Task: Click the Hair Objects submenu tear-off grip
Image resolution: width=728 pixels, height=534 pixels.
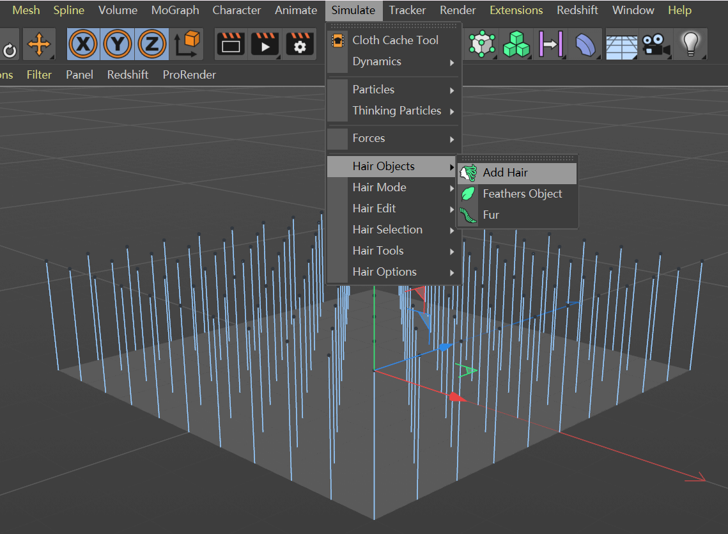Action: pos(517,158)
